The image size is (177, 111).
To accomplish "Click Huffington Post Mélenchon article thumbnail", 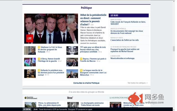I will pyautogui.click(x=116, y=105).
